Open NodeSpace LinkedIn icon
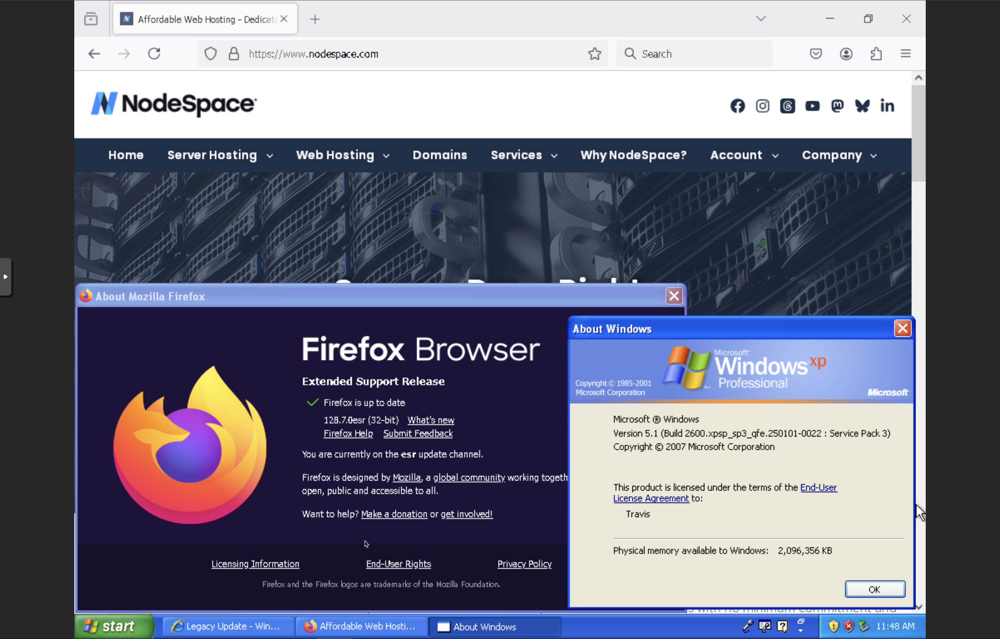The image size is (1000, 639). click(x=887, y=106)
